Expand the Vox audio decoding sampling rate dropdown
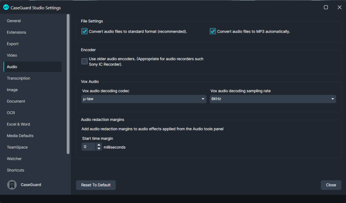This screenshot has width=346, height=203. tap(273, 99)
